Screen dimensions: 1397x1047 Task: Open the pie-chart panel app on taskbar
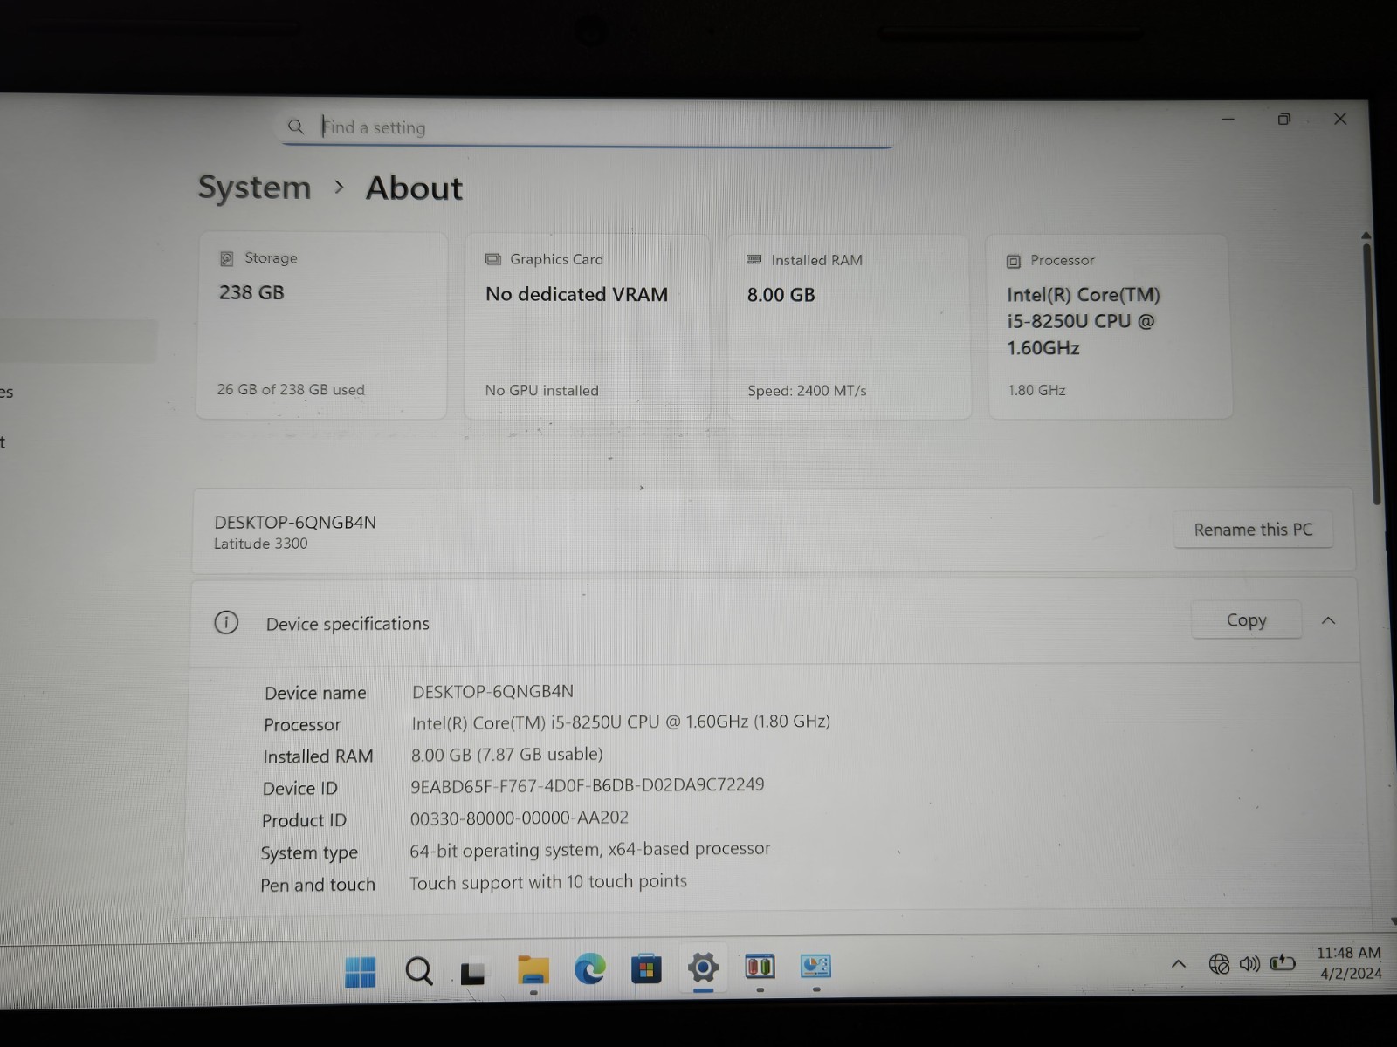click(815, 966)
